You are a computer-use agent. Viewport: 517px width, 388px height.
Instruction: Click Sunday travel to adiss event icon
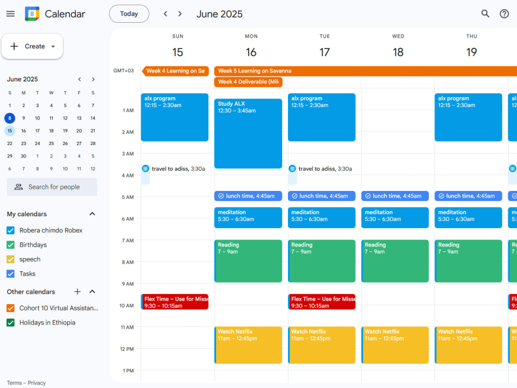point(145,169)
